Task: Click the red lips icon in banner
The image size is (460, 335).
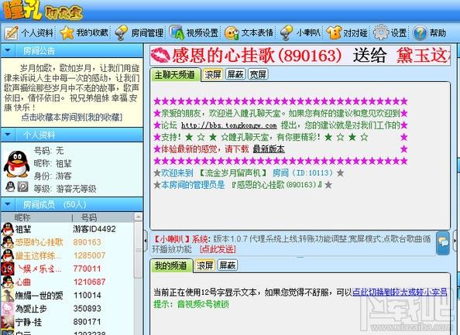Action: [160, 55]
